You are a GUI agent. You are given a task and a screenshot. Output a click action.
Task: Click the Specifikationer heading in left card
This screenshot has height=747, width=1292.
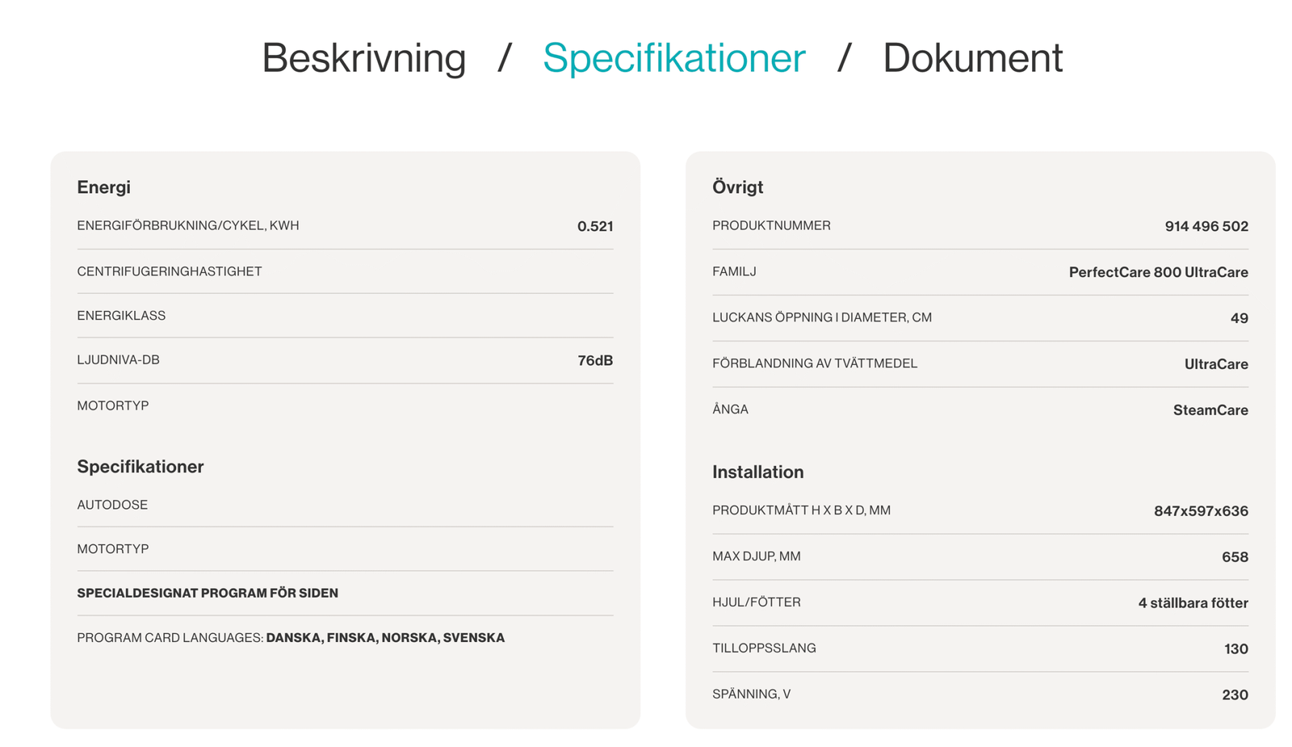pyautogui.click(x=140, y=467)
